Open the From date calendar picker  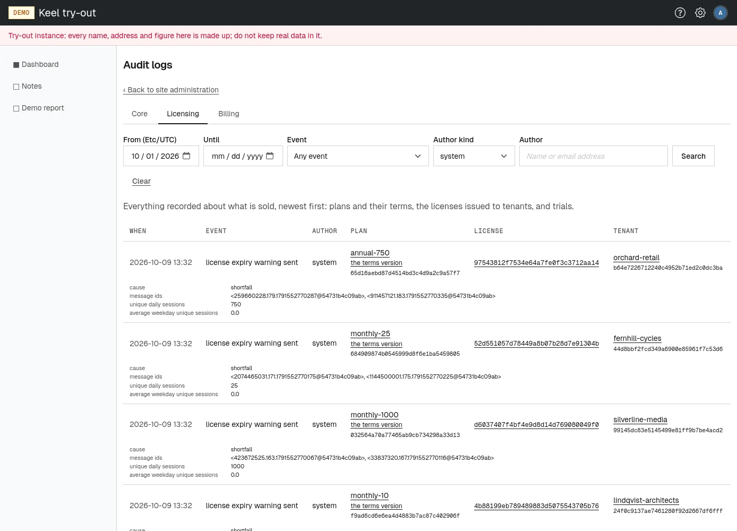[186, 156]
